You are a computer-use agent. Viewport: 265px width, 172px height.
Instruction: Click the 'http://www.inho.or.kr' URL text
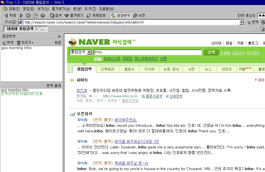120,96
